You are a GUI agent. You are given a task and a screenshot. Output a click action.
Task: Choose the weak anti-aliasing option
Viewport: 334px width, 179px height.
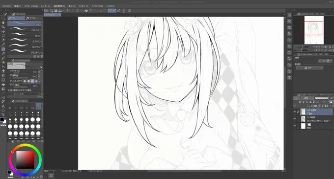pos(28,81)
